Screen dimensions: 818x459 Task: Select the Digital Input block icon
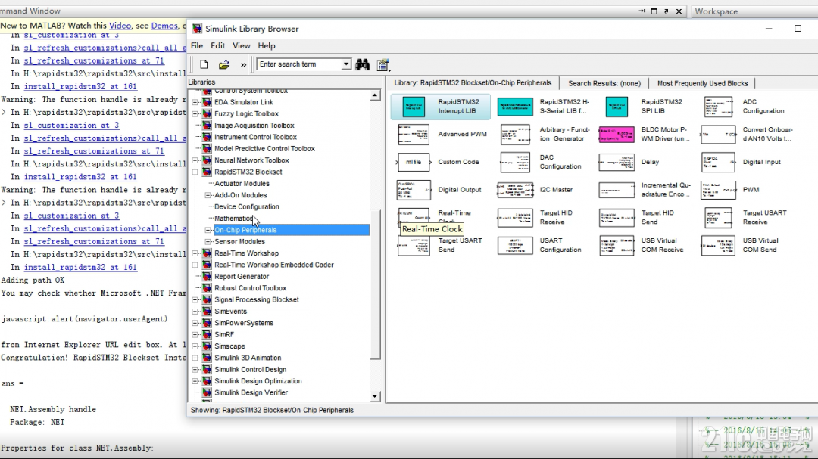[718, 162]
